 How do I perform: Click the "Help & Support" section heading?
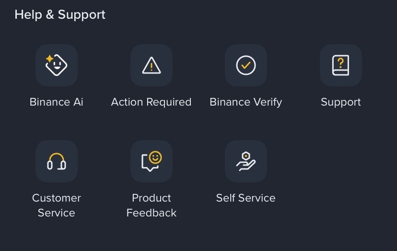(x=60, y=15)
